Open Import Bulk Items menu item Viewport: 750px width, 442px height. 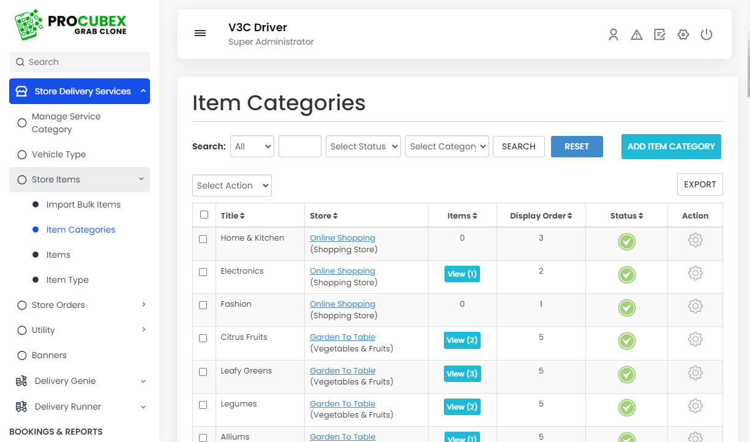(83, 204)
